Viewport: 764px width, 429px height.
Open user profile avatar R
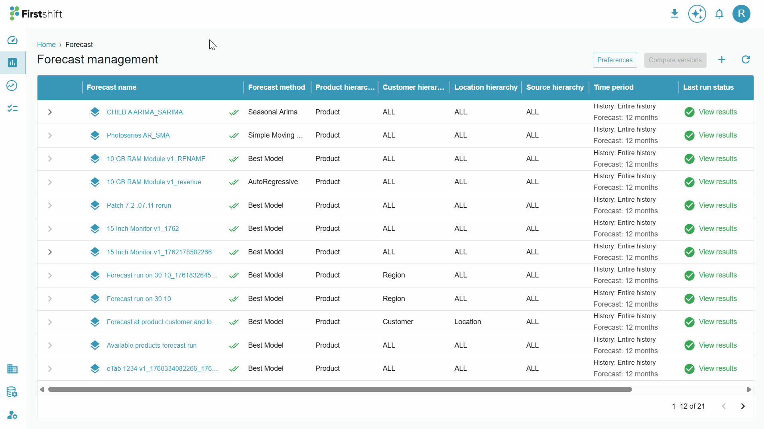(x=741, y=14)
